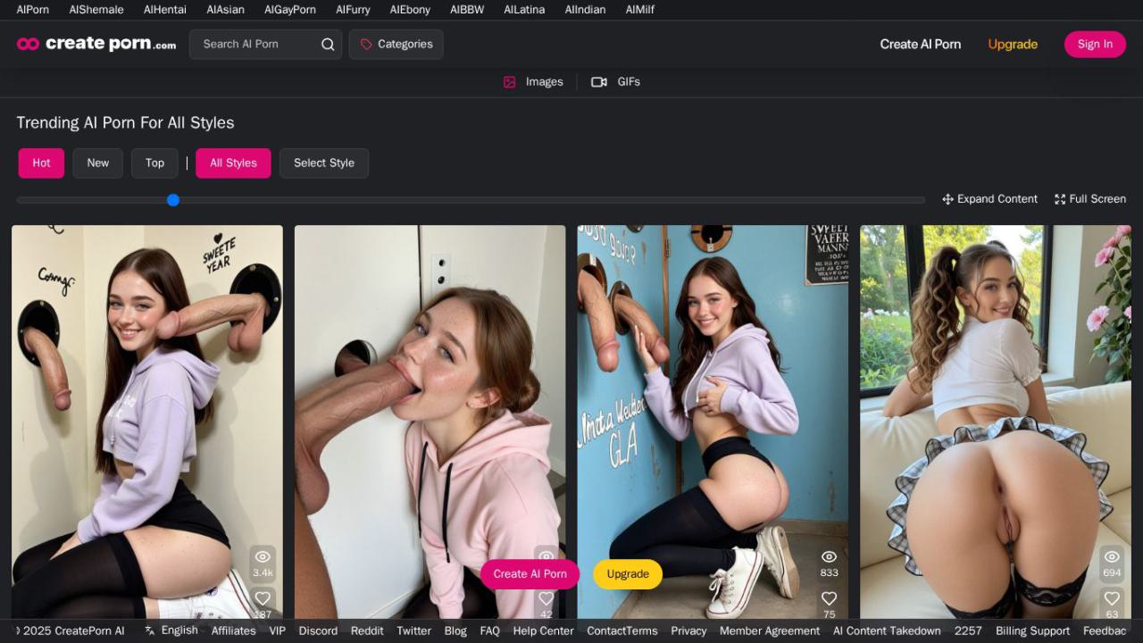This screenshot has width=1143, height=643.
Task: Switch to the GIFs video icon
Action: [598, 81]
